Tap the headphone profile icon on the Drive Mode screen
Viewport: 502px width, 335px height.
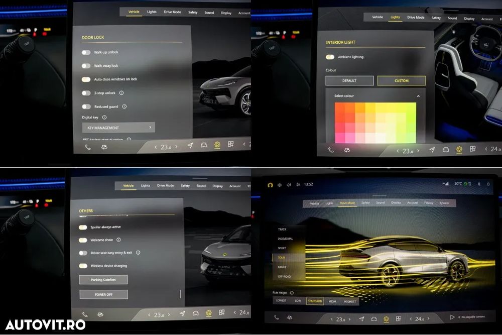coord(270,185)
